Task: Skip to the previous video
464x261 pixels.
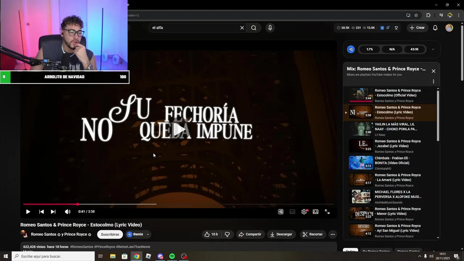Action: click(x=41, y=212)
